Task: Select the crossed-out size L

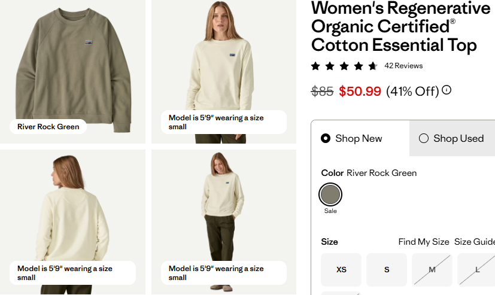Action: 477,269
